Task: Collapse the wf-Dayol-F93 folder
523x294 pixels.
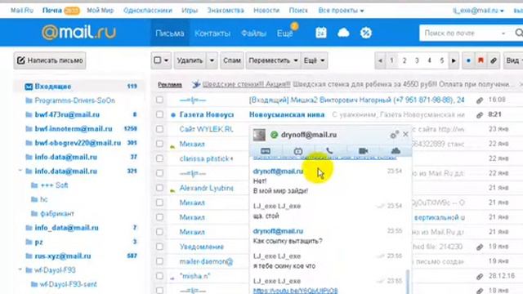Action: click(20, 269)
